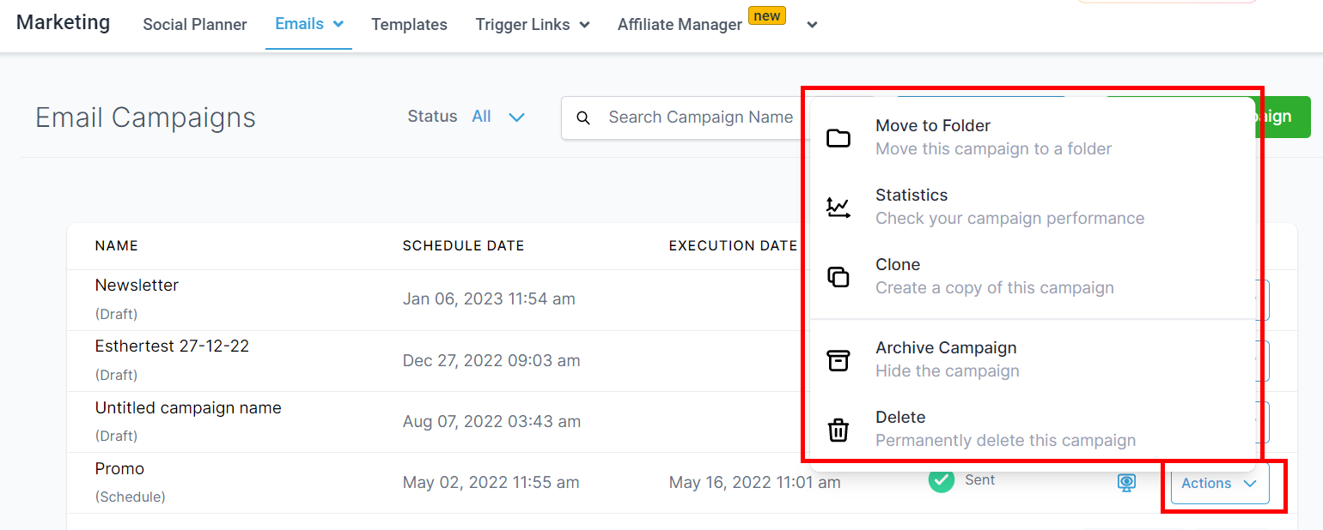This screenshot has width=1323, height=530.
Task: Open the Actions dropdown for Promo
Action: point(1218,484)
